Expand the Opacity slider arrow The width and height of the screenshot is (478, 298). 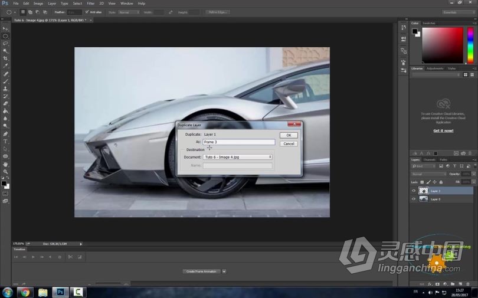click(x=474, y=174)
